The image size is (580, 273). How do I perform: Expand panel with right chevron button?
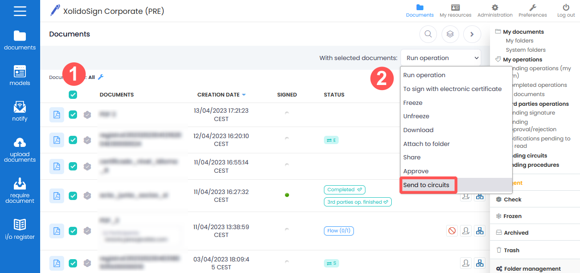(x=472, y=34)
